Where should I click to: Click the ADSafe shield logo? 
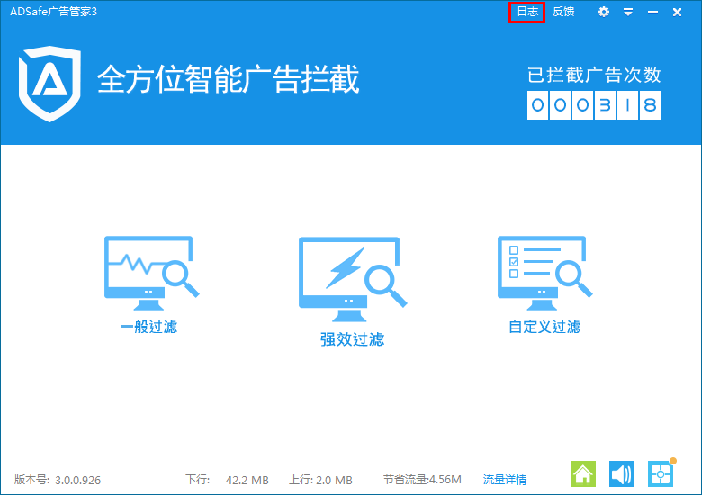tap(49, 83)
